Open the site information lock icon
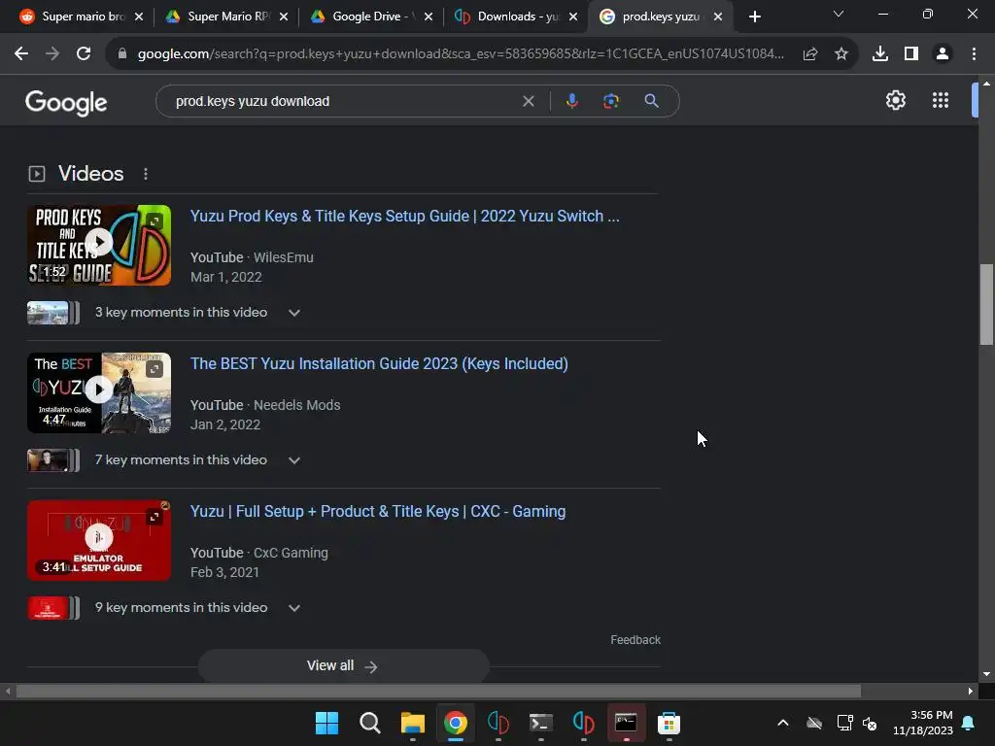 [122, 54]
